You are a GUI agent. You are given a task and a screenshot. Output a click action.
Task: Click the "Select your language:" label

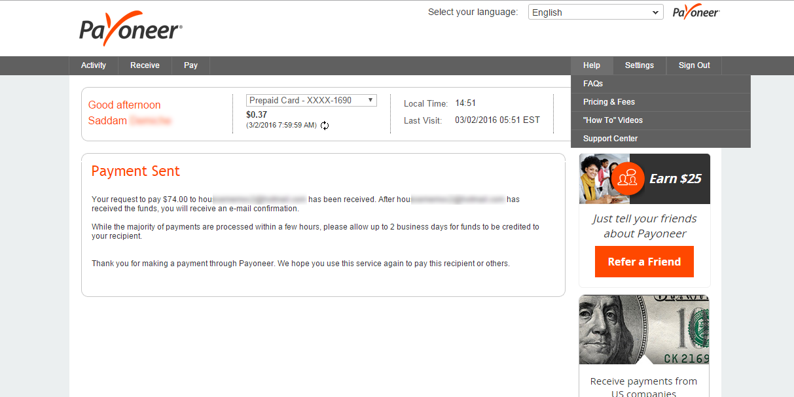473,12
